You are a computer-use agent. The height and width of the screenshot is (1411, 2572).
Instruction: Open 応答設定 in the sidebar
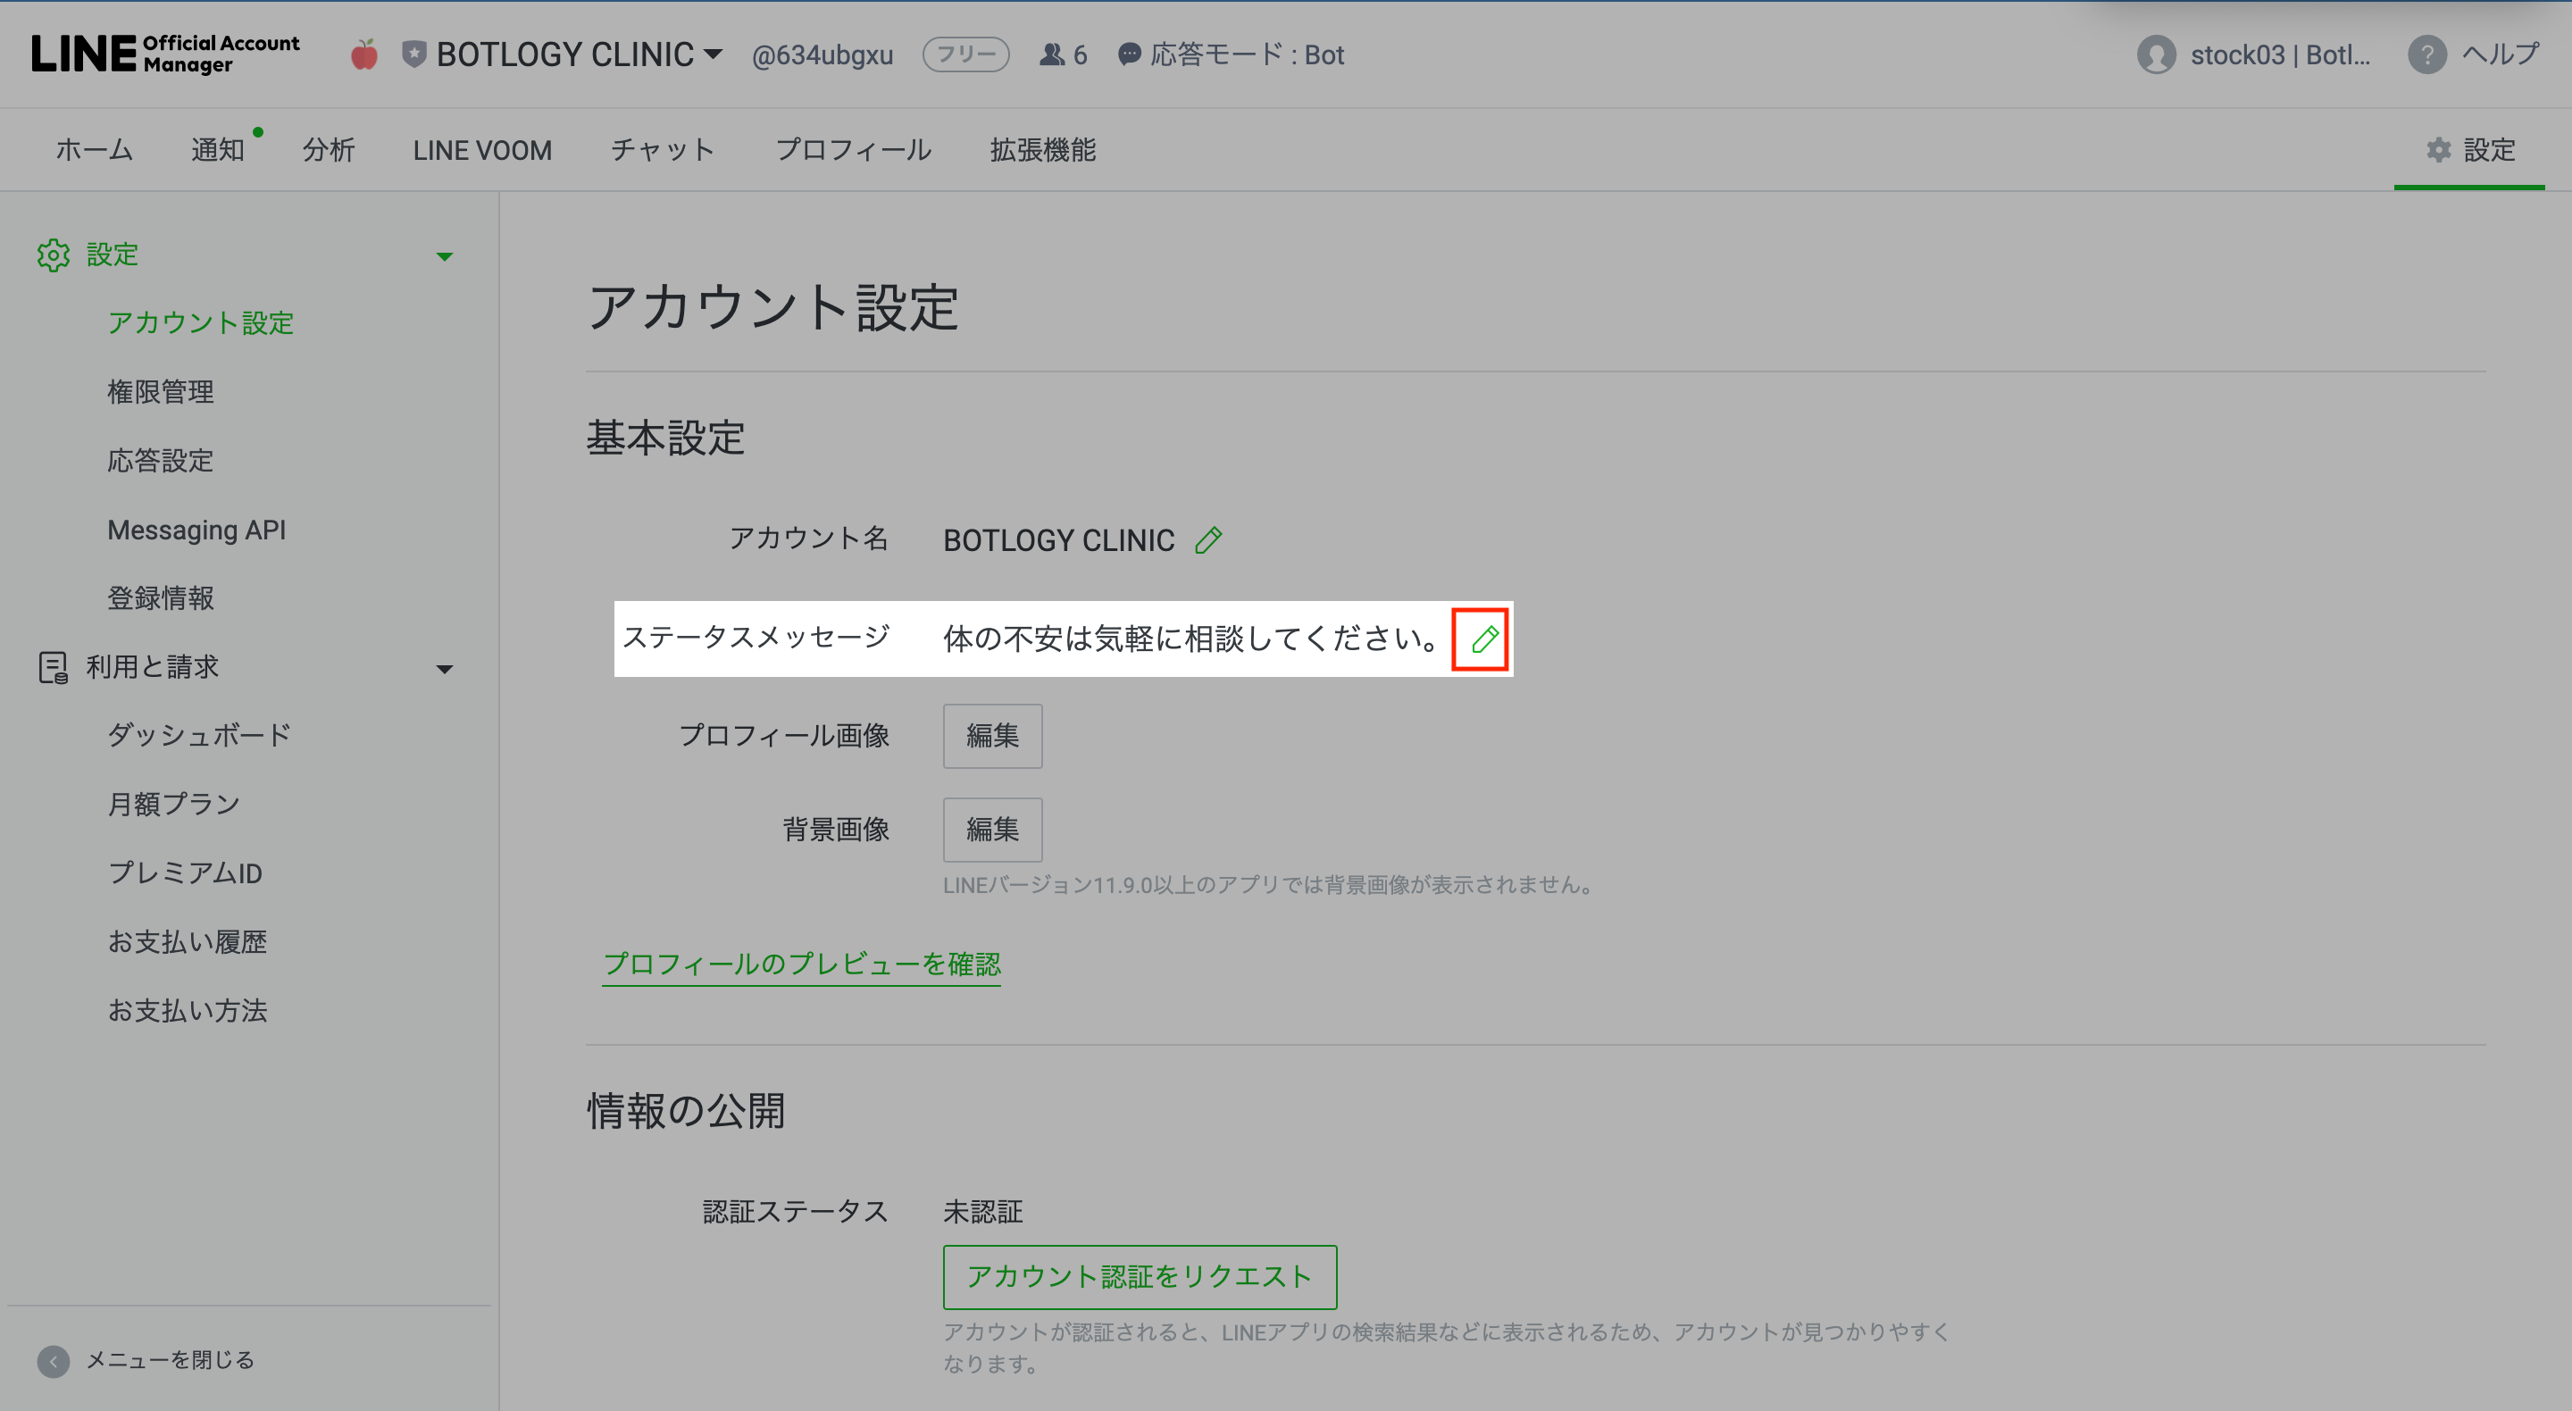161,460
